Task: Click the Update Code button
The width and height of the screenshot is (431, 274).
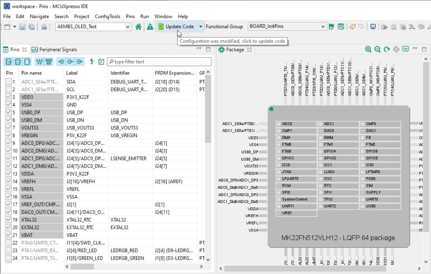Action: (176, 27)
